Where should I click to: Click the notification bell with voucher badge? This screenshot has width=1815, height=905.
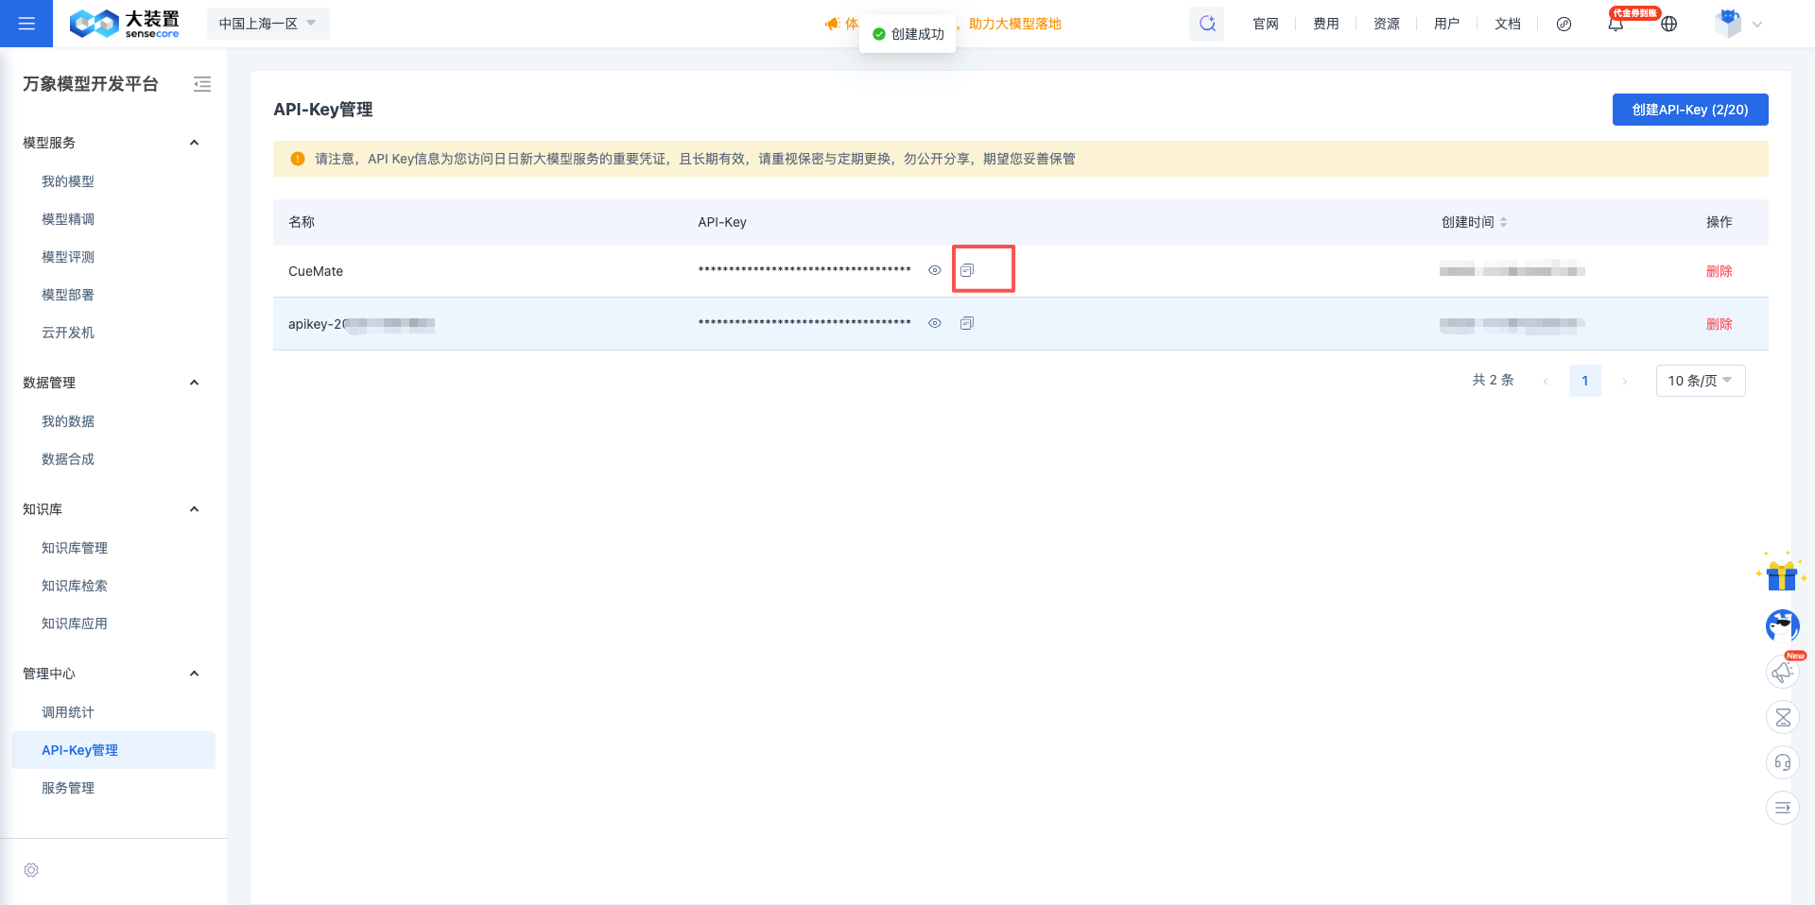[1616, 24]
